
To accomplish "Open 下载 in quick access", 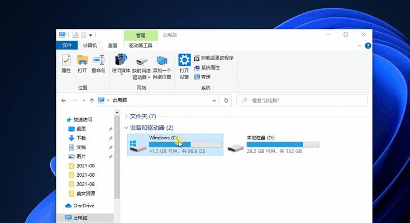I will tap(77, 138).
